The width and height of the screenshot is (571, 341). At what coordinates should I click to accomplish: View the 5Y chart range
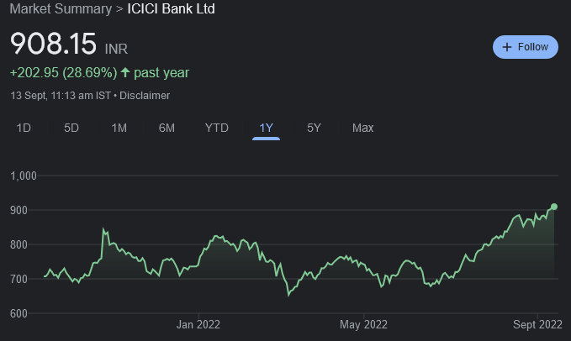314,128
